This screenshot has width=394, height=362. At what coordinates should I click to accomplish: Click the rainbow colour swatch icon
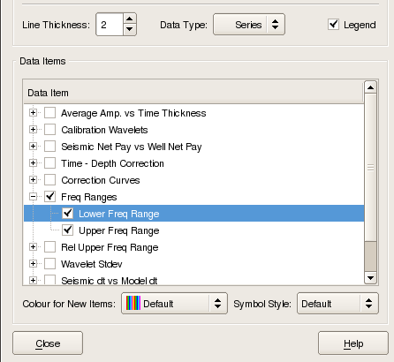tap(133, 303)
